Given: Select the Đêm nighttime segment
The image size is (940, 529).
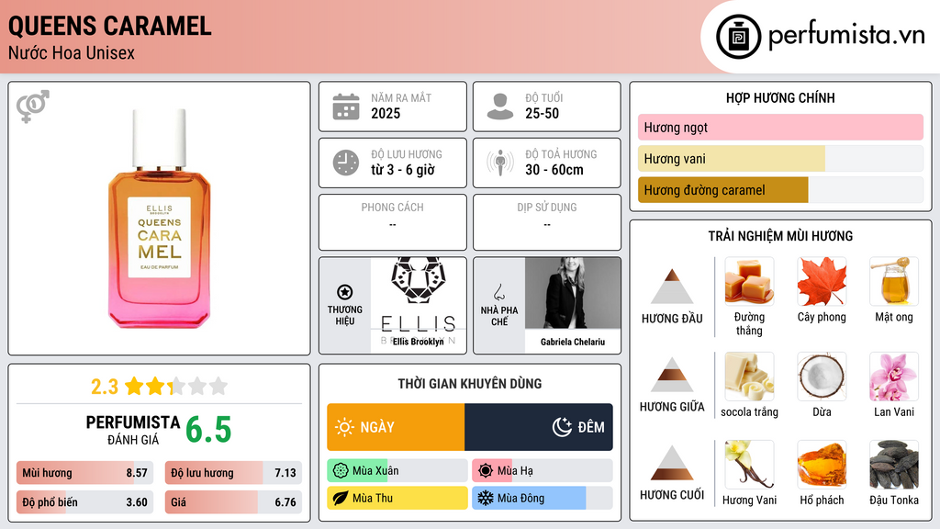Looking at the screenshot, I should [x=538, y=427].
